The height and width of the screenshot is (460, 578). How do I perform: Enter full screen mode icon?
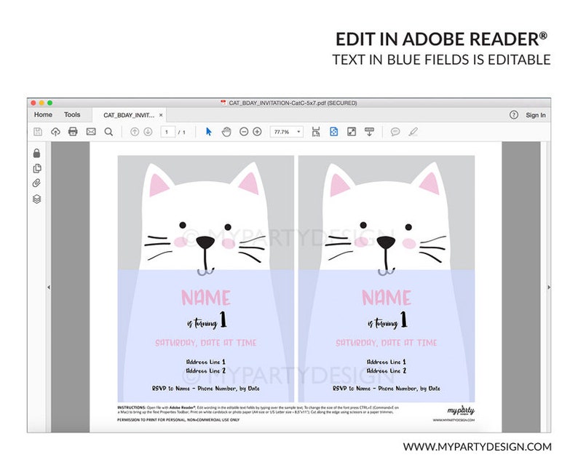pyautogui.click(x=352, y=132)
